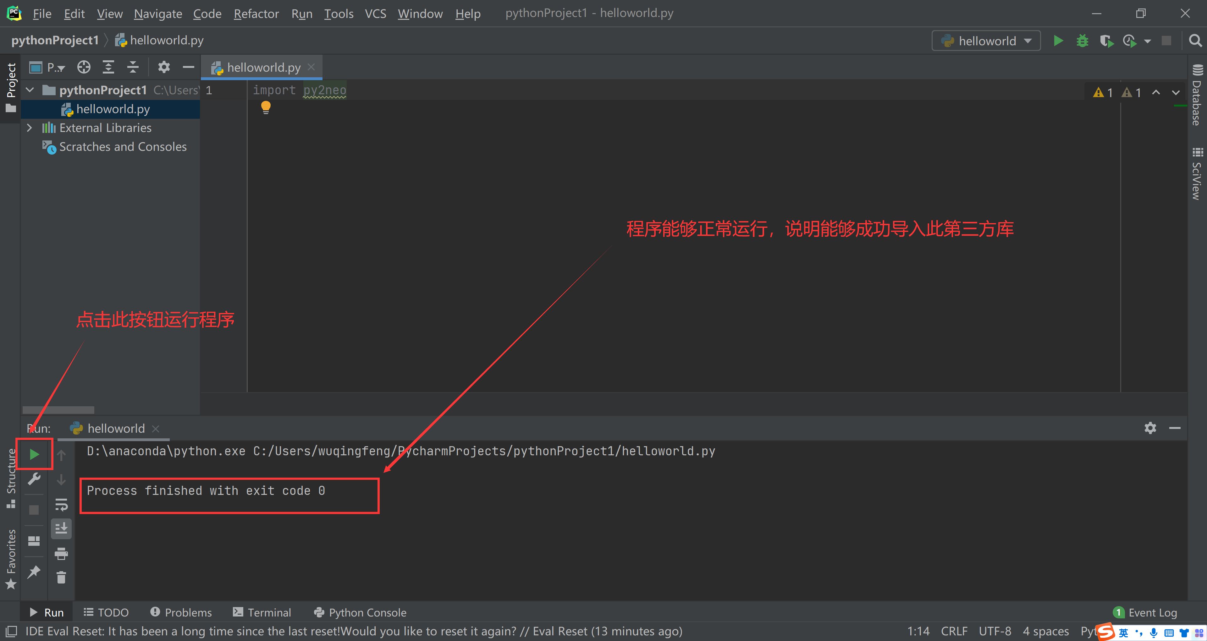Click down the stack trace arrow

point(61,479)
